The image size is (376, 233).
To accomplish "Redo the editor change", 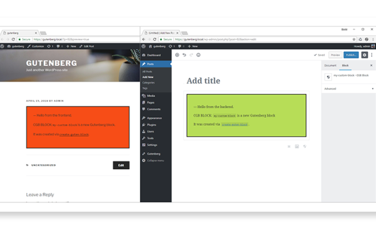I will tap(191, 55).
